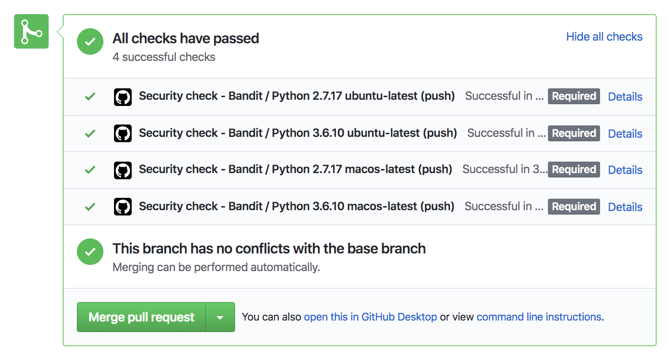Click Security check Bandit Python 3.6.10 macos-latest title
Image resolution: width=669 pixels, height=355 pixels.
click(x=296, y=207)
